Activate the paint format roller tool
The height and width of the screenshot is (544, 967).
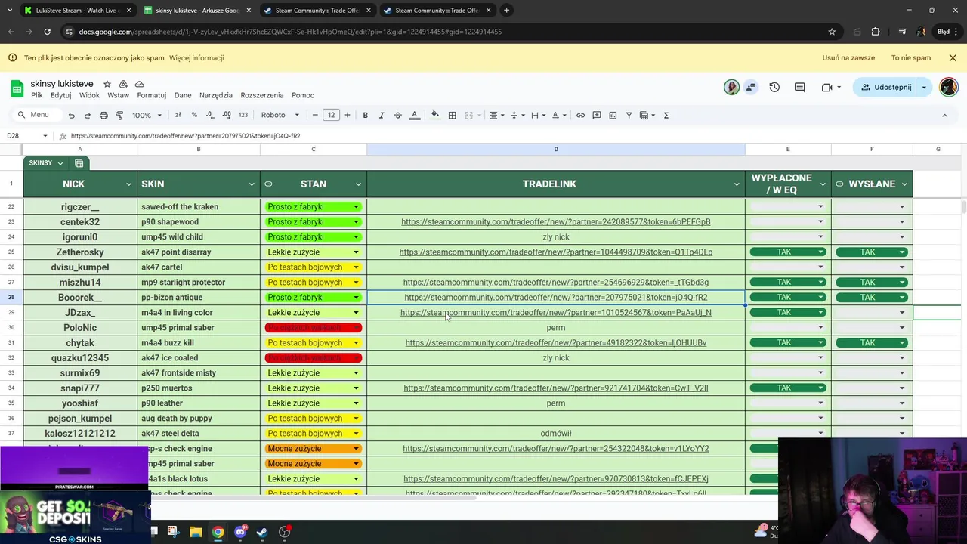pos(119,115)
